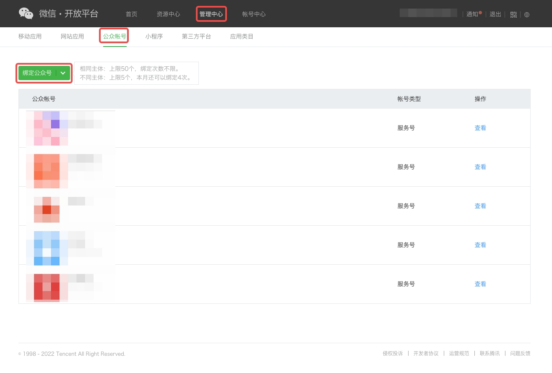The image size is (552, 373).
Task: Expand the 绑定公众号 dropdown arrow
Action: (63, 73)
